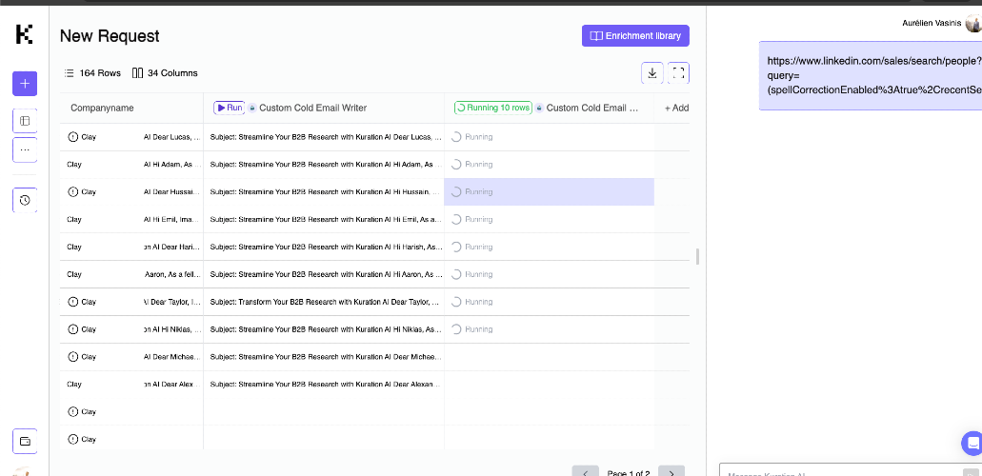The width and height of the screenshot is (982, 476).
Task: Click the email cell starting Hi Adam
Action: tap(324, 164)
